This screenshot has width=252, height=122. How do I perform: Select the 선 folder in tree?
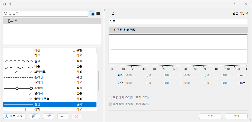click(52, 21)
